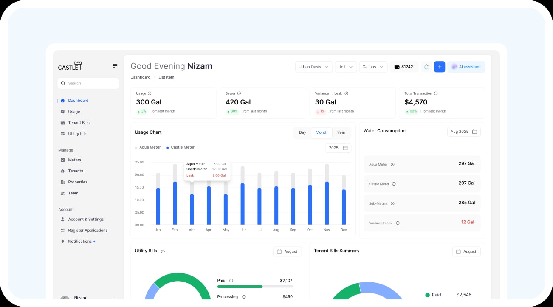Collapse the sidebar with the hamburger icon

pyautogui.click(x=115, y=66)
